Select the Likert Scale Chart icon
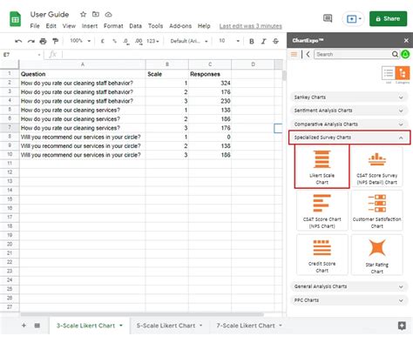The height and width of the screenshot is (343, 413). coord(322,166)
